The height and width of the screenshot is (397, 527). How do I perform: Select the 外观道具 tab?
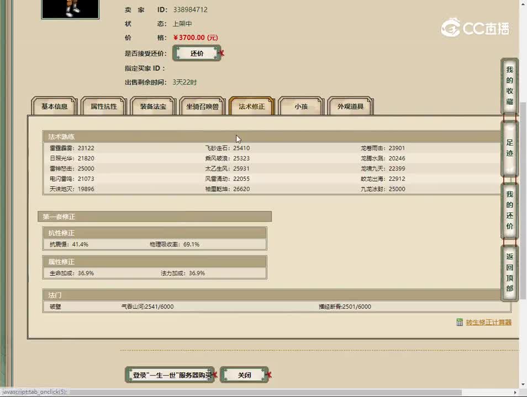pyautogui.click(x=351, y=106)
